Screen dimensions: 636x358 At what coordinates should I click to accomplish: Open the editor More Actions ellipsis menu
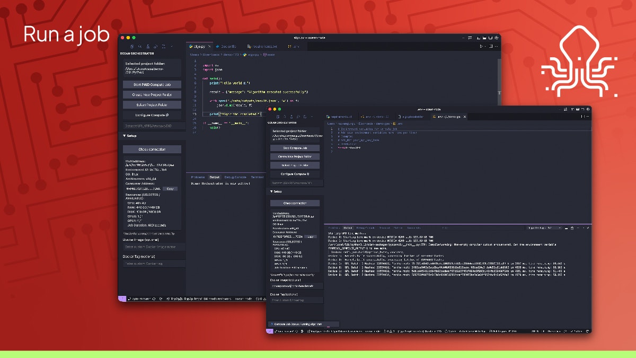coord(497,46)
